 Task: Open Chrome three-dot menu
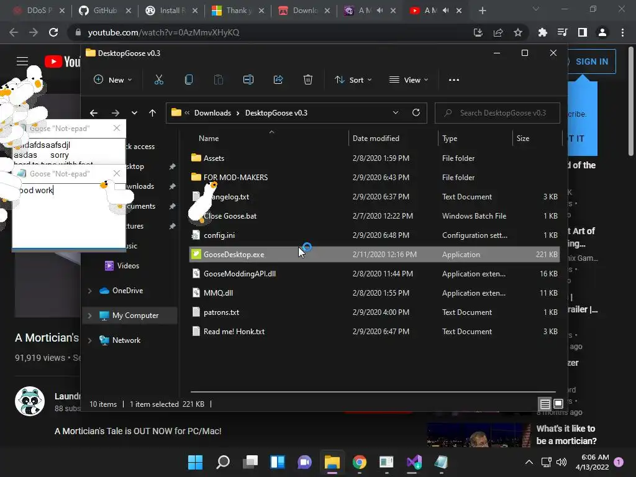[x=622, y=32]
